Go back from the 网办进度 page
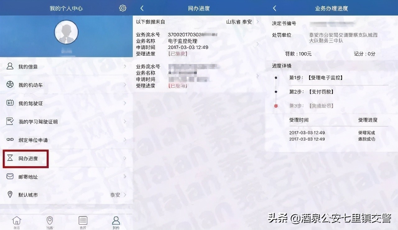The height and width of the screenshot is (230, 398). tap(142, 8)
